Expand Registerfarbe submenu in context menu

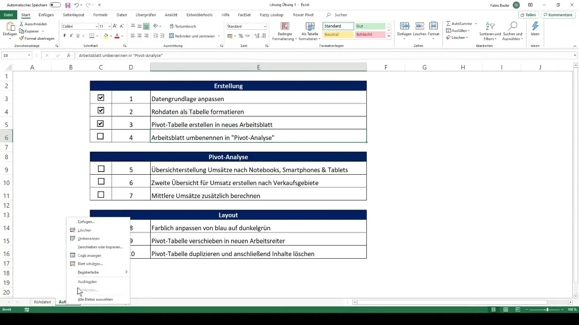point(126,272)
